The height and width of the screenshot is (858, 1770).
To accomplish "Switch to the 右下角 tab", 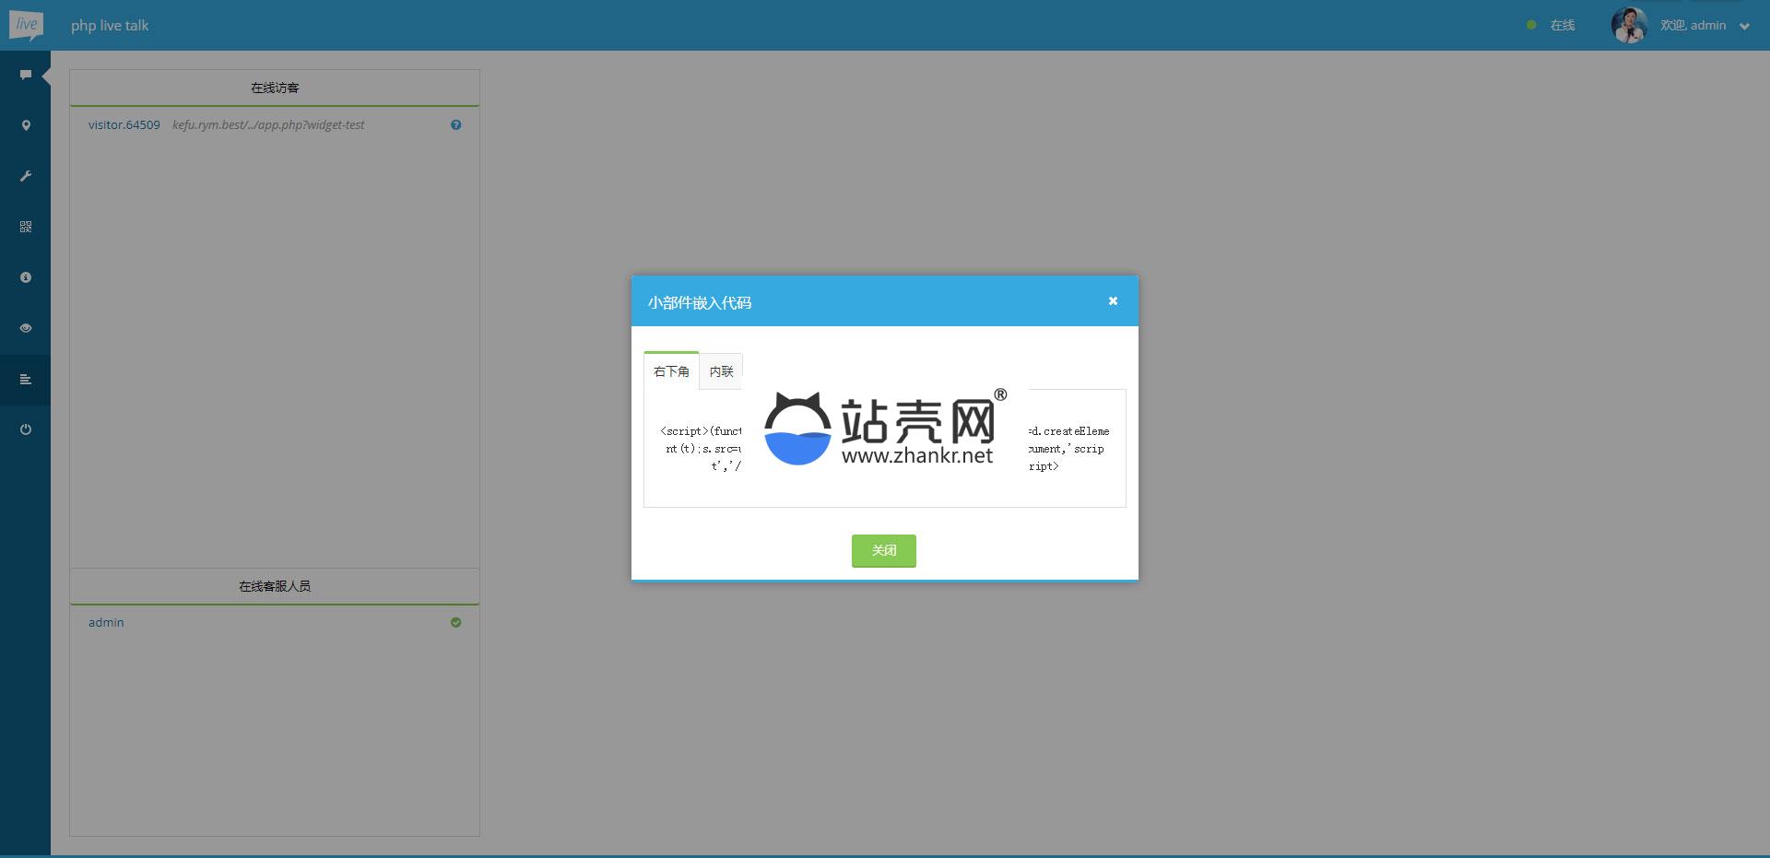I will click(x=671, y=371).
